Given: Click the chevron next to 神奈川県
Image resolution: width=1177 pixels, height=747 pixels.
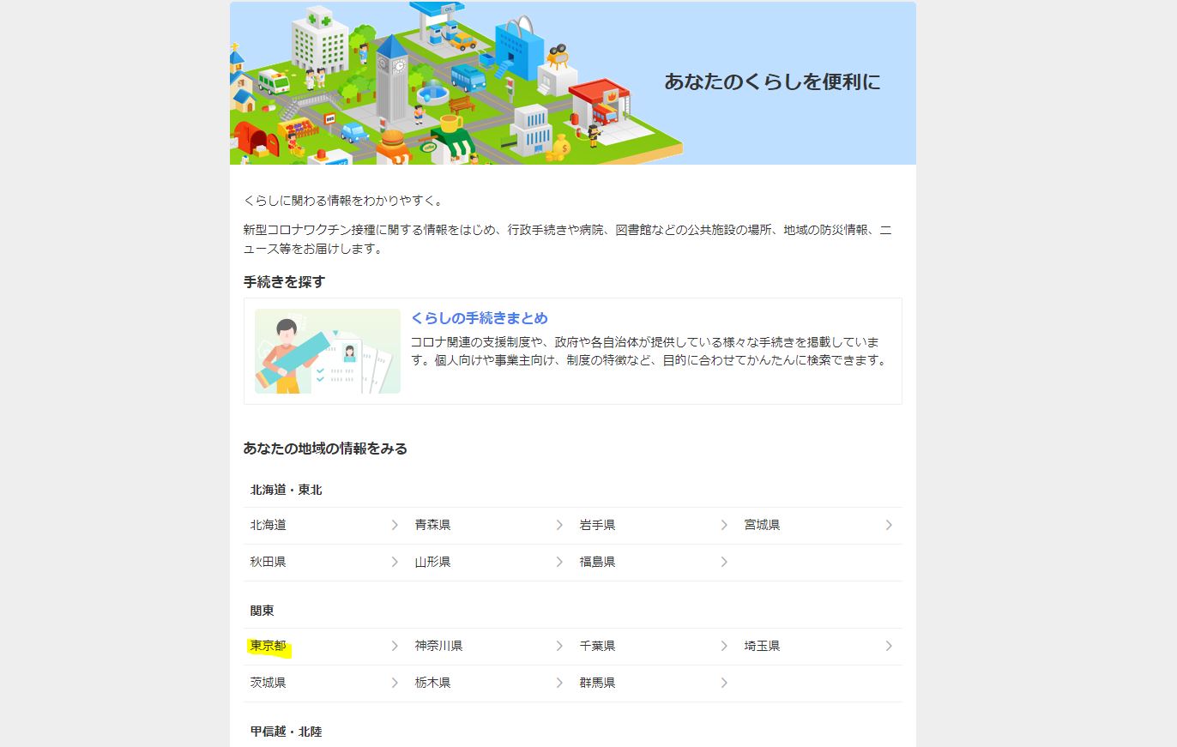Looking at the screenshot, I should pos(559,646).
